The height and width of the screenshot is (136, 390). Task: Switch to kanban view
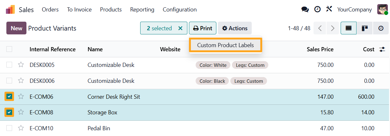point(365,28)
